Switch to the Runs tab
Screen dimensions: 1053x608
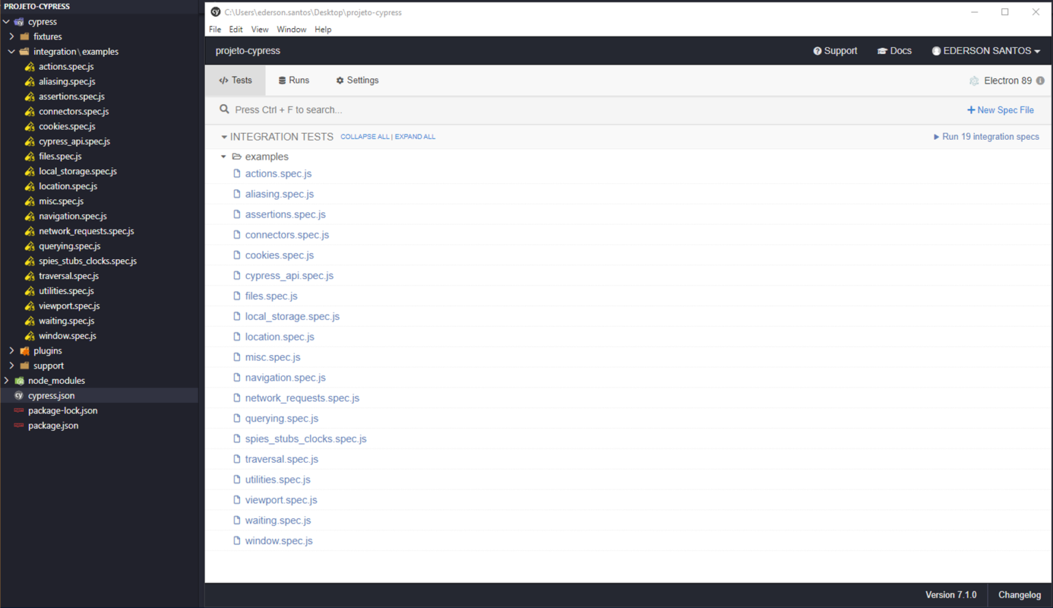pos(293,81)
